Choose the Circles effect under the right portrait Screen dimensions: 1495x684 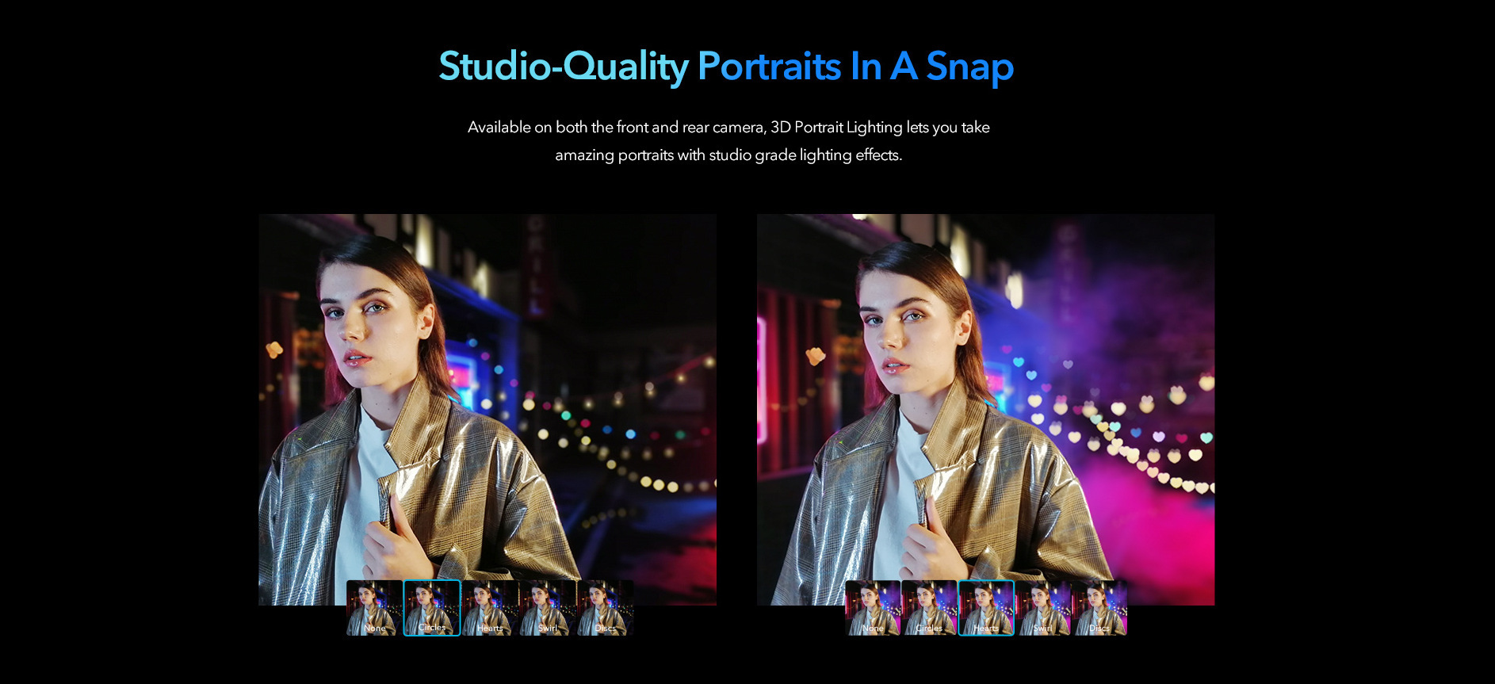coord(929,608)
